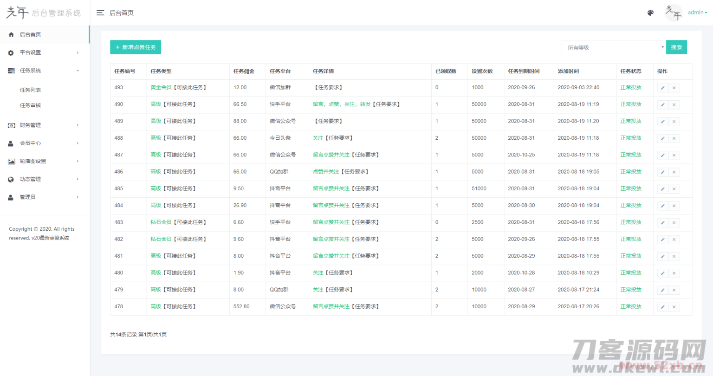Open the admin user dropdown

click(697, 13)
